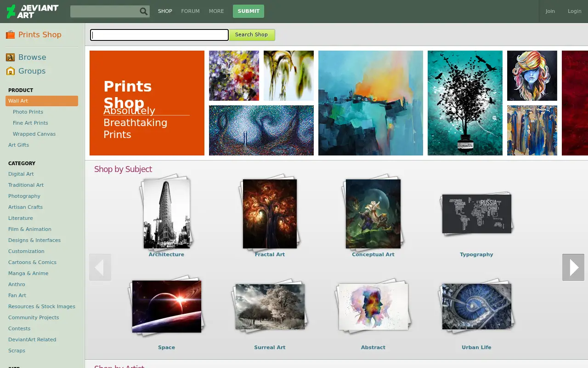Image resolution: width=588 pixels, height=368 pixels.
Task: Open the Urban Life spiral thumbnail
Action: coord(476,306)
